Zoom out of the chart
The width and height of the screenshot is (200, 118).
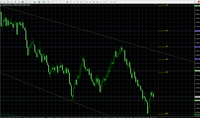point(19,2)
